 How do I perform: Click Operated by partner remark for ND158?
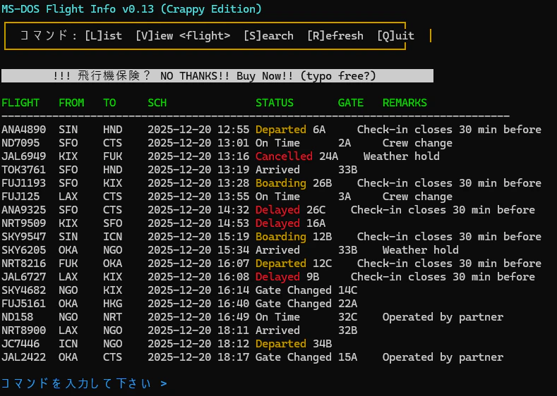[443, 317]
